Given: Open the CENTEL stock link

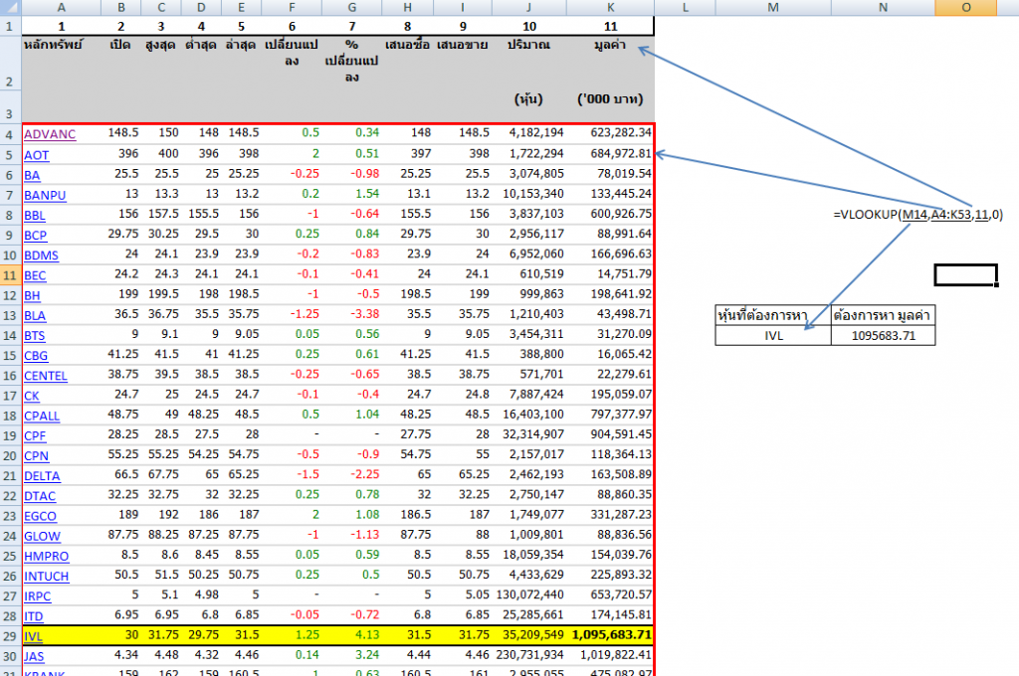Looking at the screenshot, I should tap(46, 376).
